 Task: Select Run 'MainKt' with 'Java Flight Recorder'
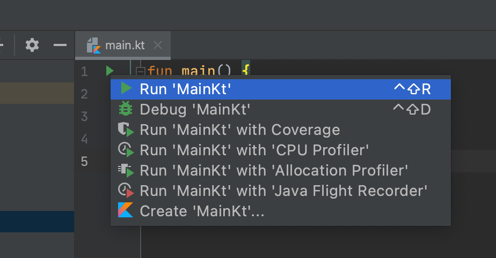point(281,191)
